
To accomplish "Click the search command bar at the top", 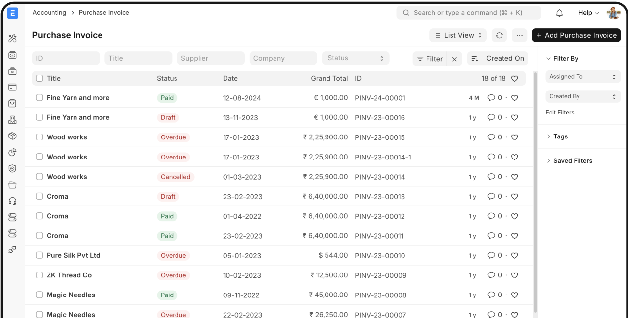I will 469,12.
